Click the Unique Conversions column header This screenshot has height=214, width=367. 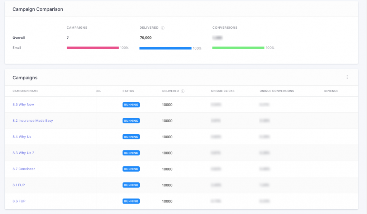click(x=277, y=91)
